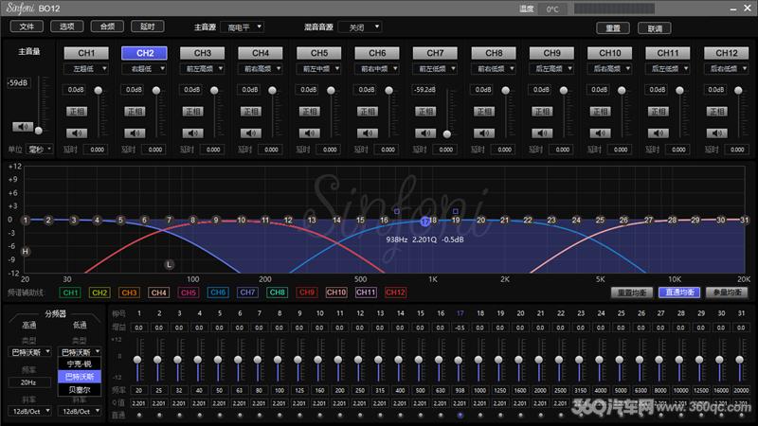Viewport: 758px width, 426px height.
Task: Select EQ node 14 on the curve
Action: [336, 221]
